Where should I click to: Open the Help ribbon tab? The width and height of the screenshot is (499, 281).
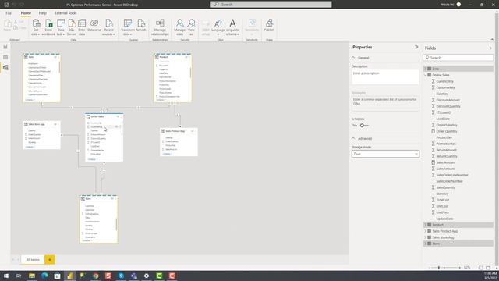[x=43, y=13]
